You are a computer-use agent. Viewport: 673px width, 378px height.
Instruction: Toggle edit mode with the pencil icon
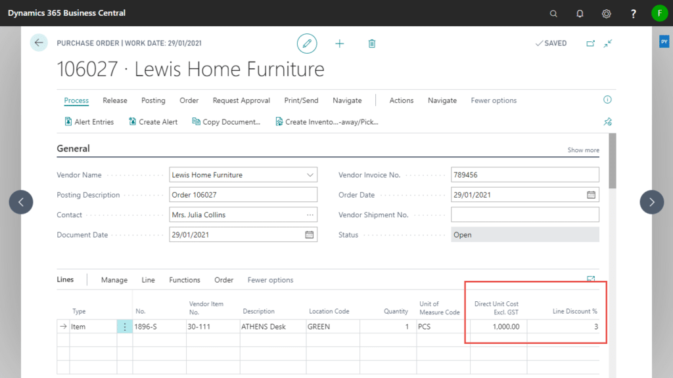click(x=307, y=43)
